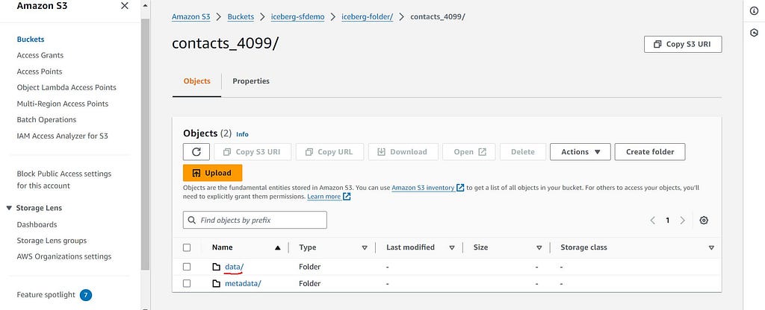Open Object Lambda Access Points
Screen dimensions: 765x310
[x=66, y=88]
